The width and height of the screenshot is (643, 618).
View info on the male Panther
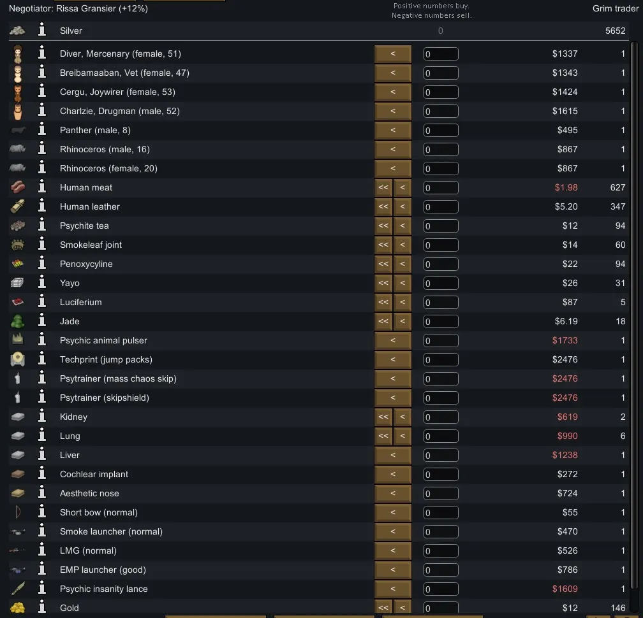pos(42,130)
